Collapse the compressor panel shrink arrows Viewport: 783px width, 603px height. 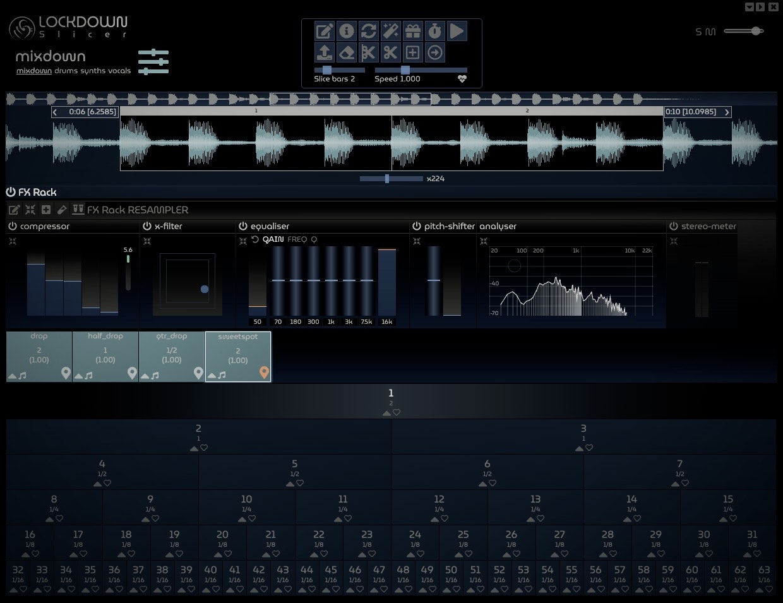tap(13, 241)
